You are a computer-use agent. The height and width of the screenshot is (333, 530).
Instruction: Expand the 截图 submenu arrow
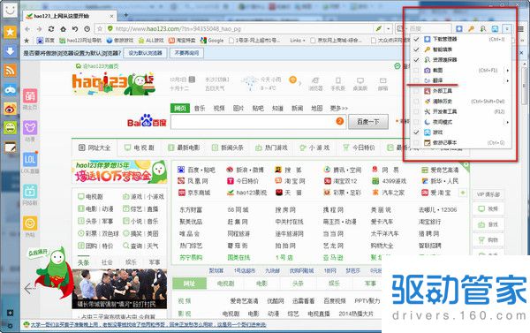click(x=507, y=71)
